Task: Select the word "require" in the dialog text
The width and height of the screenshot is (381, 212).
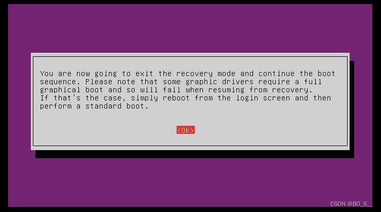Action: click(274, 82)
